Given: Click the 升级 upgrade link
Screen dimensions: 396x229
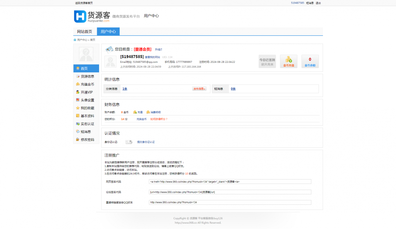Looking at the screenshot, I should [158, 49].
